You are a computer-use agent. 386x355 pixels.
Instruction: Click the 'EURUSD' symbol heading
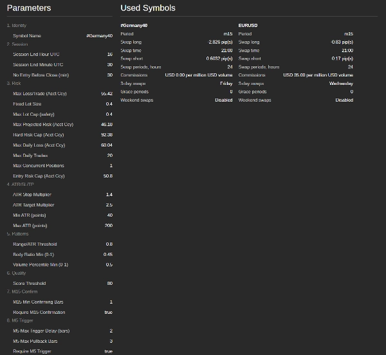coord(248,26)
